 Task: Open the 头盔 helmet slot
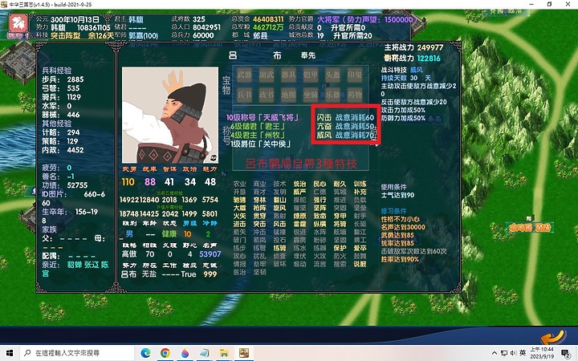[x=333, y=75]
